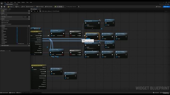Open the File menu

[5, 2]
